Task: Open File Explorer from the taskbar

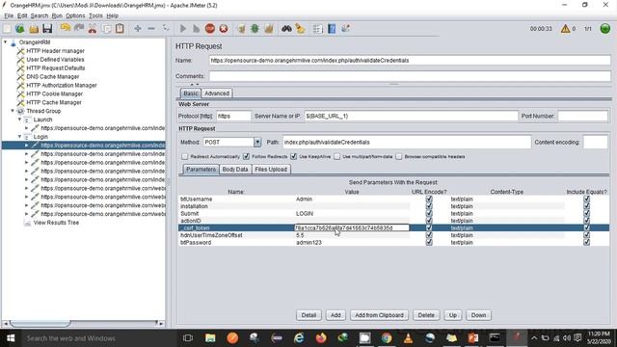Action: tap(210, 338)
